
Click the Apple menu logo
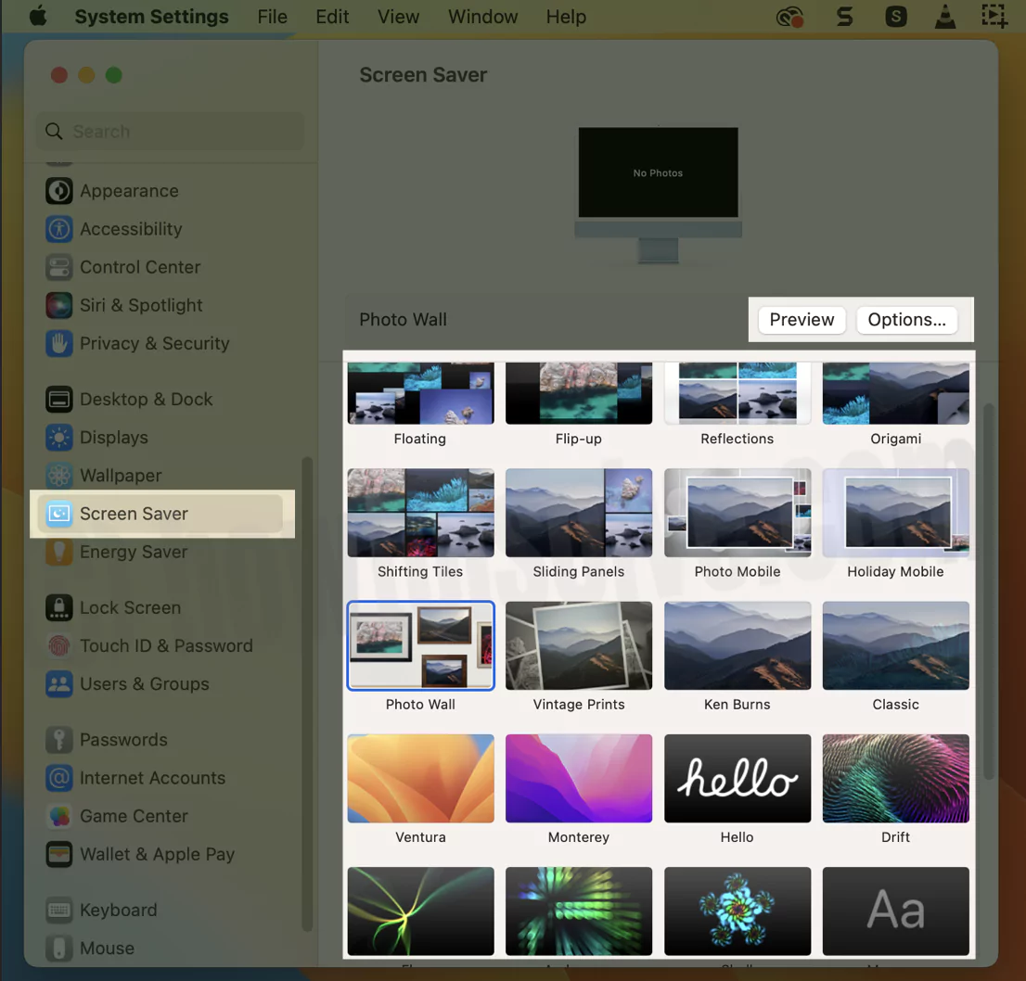coord(38,16)
